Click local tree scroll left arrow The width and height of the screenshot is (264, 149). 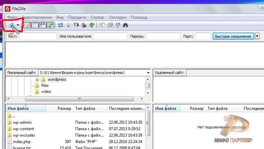point(8,99)
